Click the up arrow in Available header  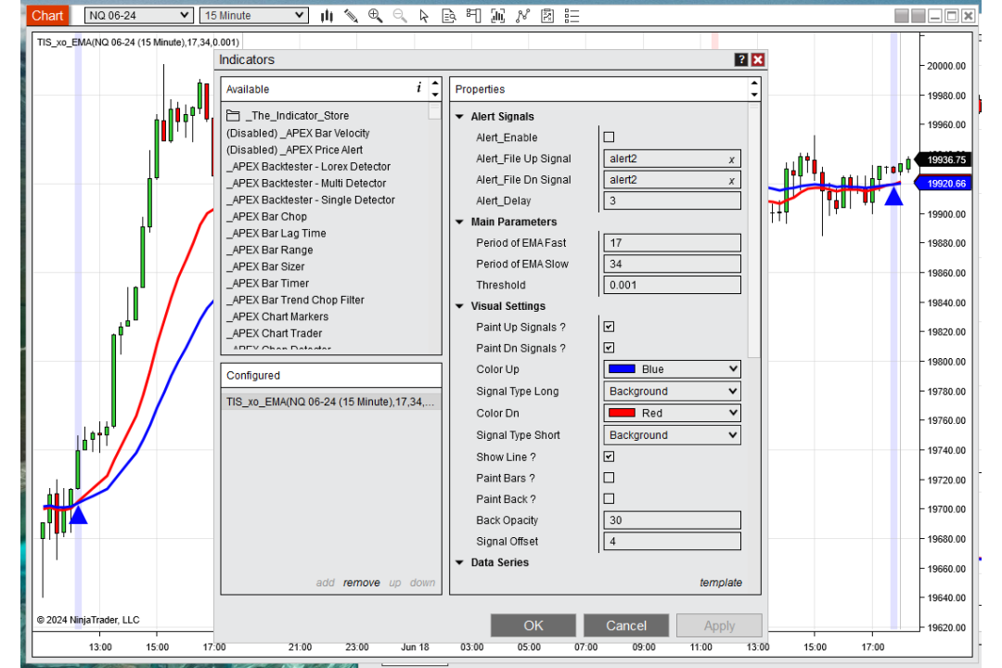coord(435,83)
